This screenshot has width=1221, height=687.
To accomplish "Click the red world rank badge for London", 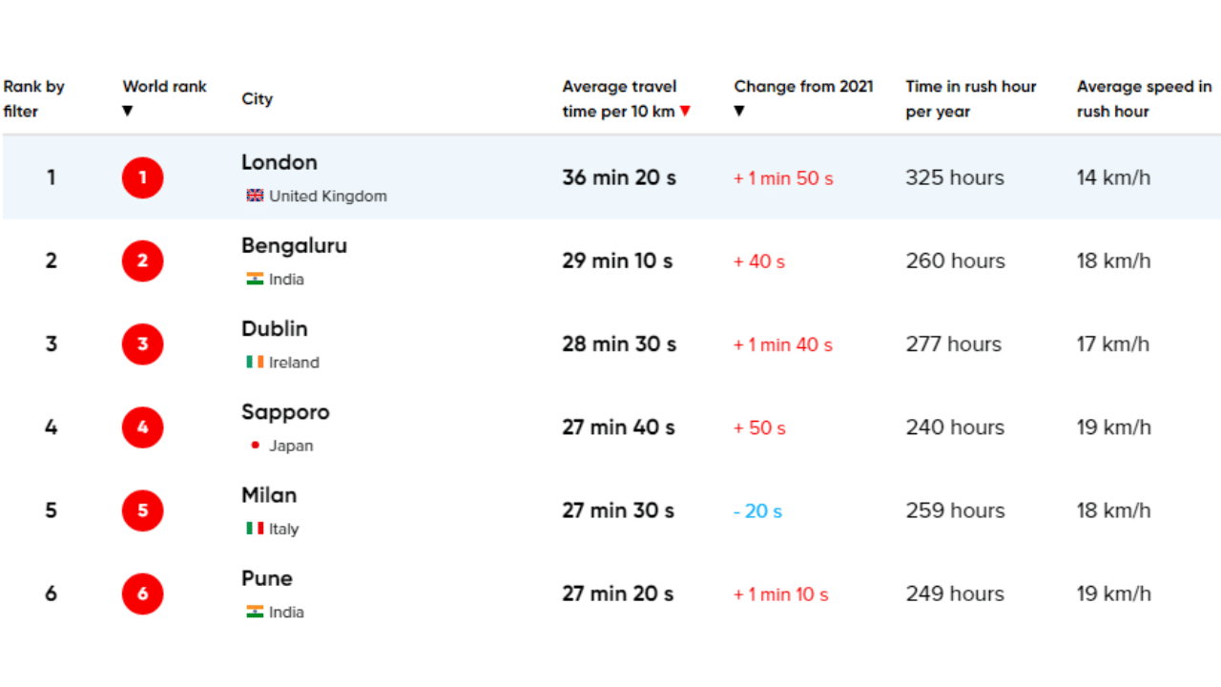I will click(x=142, y=177).
